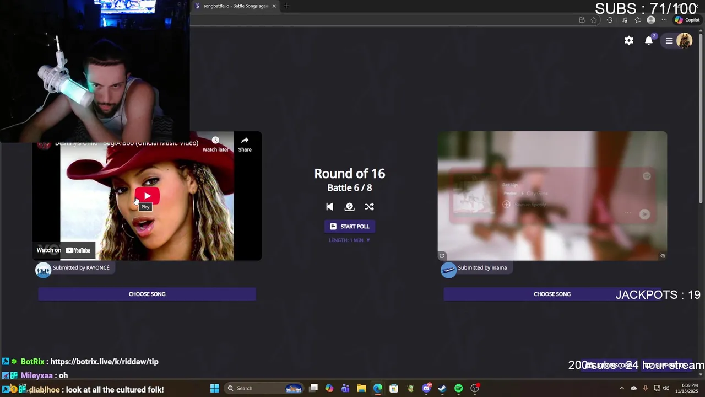Open Copilot in the browser
The image size is (705, 397).
(x=687, y=20)
